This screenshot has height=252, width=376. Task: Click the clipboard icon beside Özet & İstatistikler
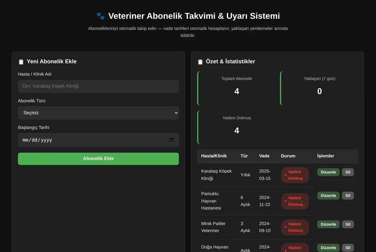pos(200,62)
